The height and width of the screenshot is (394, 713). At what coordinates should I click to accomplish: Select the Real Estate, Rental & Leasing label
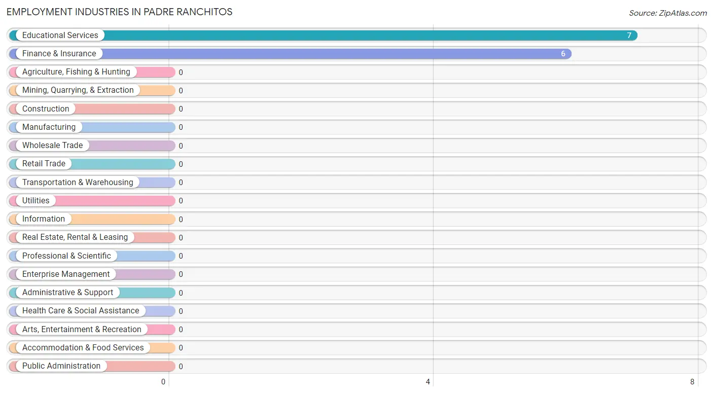click(x=75, y=237)
